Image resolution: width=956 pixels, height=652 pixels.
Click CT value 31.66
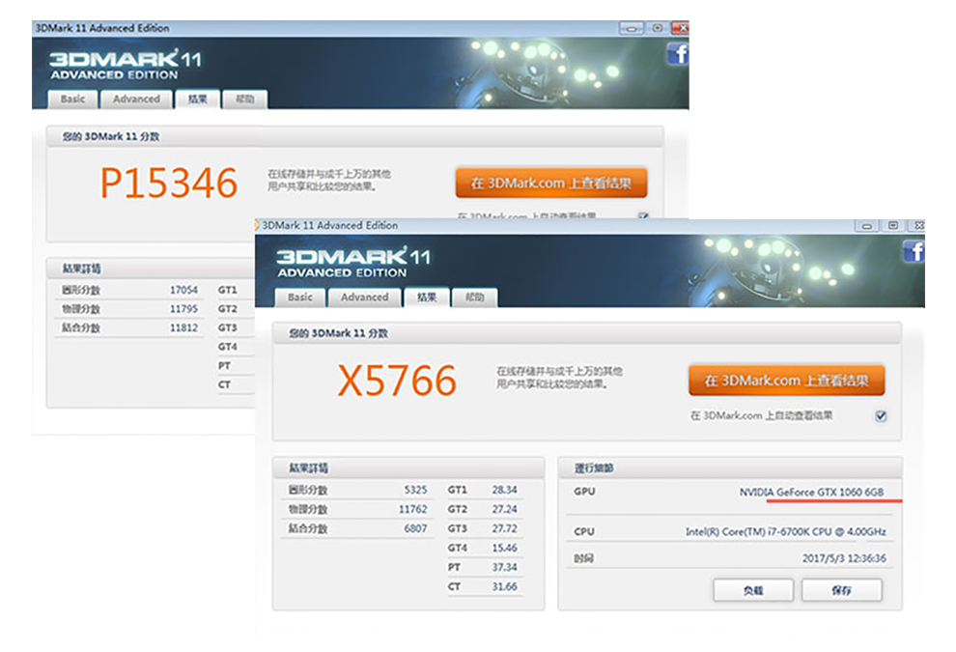(504, 586)
